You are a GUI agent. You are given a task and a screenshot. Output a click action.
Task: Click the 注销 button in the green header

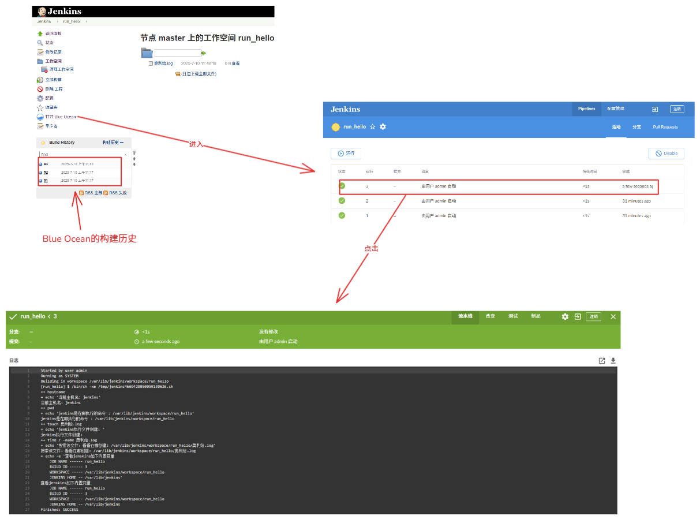coord(593,316)
